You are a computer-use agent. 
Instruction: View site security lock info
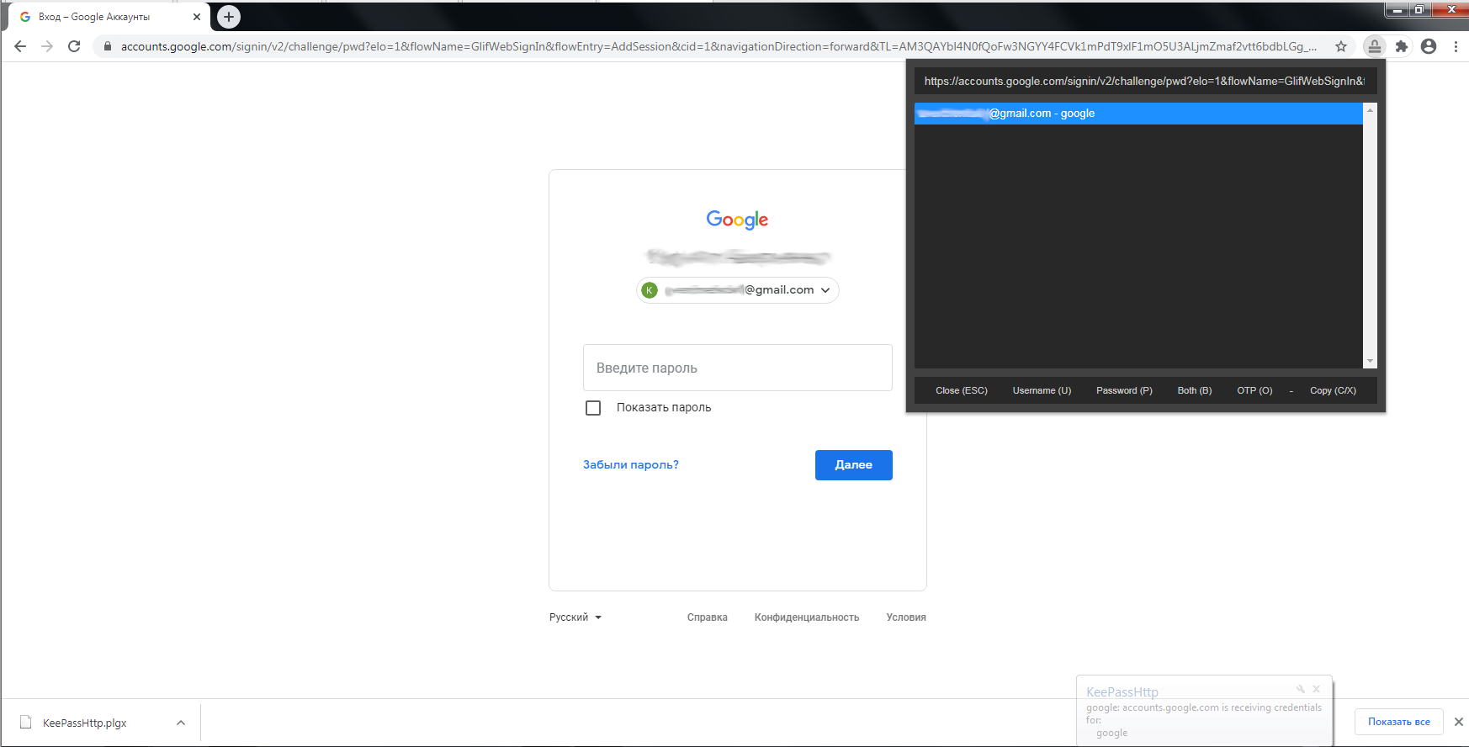pyautogui.click(x=107, y=46)
